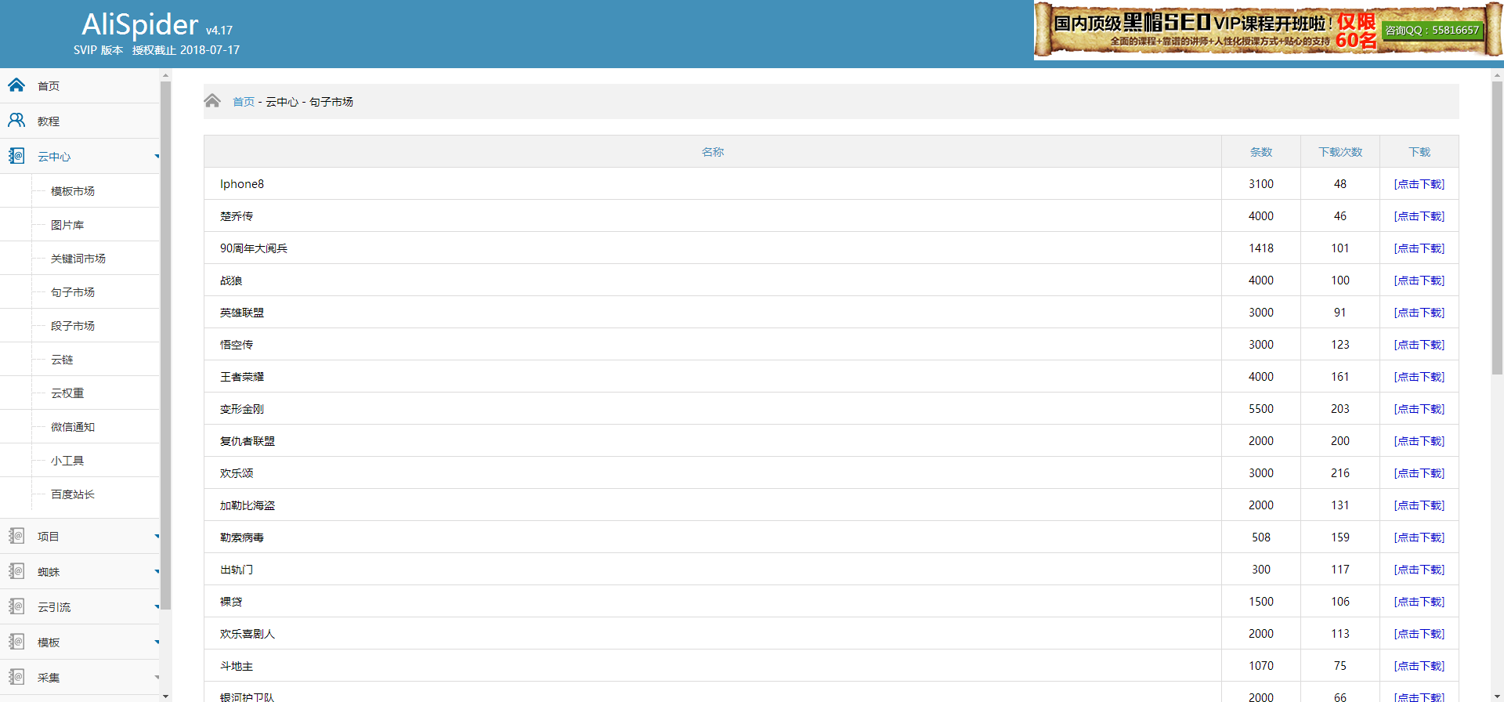The image size is (1504, 702).
Task: Select 关键词市场 submenu item
Action: point(78,259)
